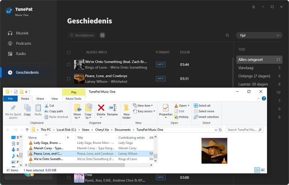The image size is (289, 185).
Task: Rename the selected file in Explorer
Action: coord(112,110)
